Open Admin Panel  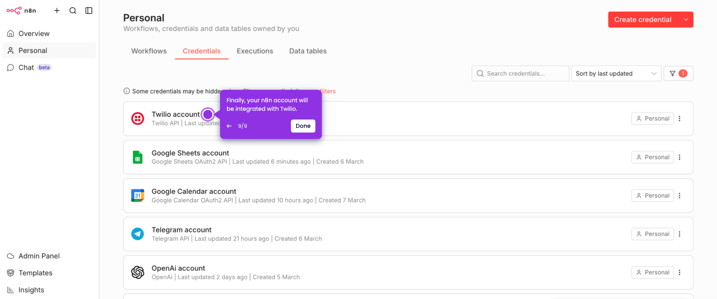pos(49,256)
